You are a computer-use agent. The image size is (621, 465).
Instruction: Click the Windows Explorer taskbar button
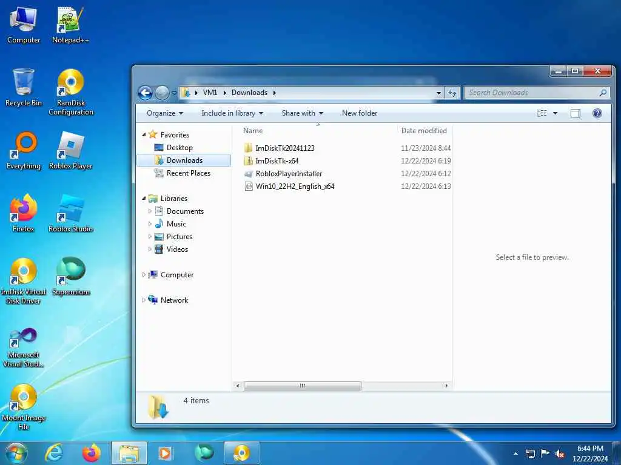[129, 453]
